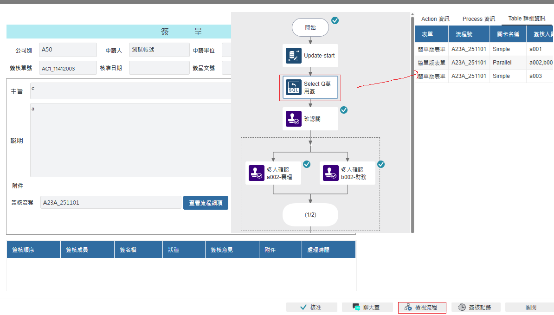
Task: Click the checkmark badge on 開始 node
Action: tap(335, 20)
